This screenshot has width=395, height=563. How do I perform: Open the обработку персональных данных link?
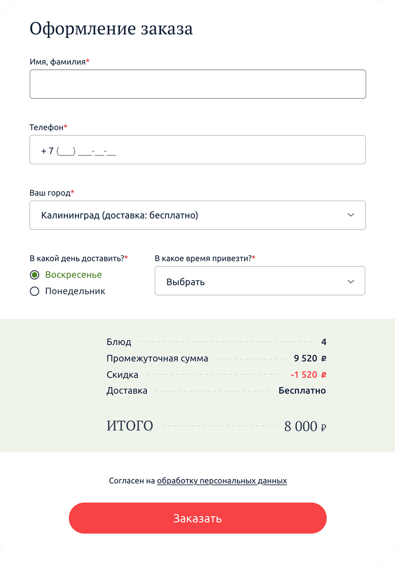(x=221, y=481)
